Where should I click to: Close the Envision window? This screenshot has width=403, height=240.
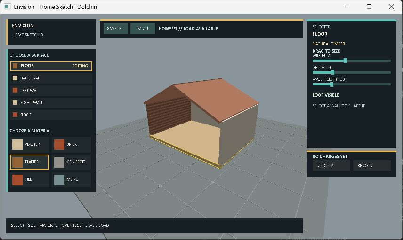(x=391, y=7)
